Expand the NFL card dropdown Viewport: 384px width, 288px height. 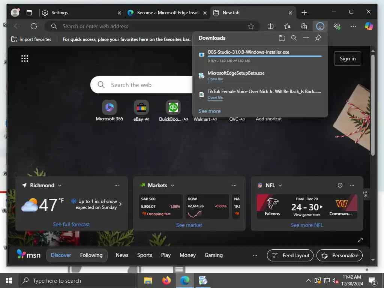tap(280, 186)
